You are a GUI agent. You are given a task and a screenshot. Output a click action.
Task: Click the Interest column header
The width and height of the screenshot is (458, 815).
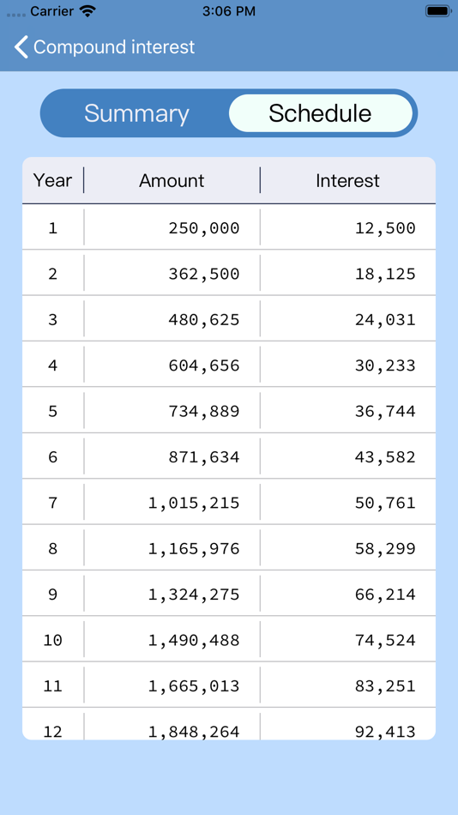coord(348,180)
